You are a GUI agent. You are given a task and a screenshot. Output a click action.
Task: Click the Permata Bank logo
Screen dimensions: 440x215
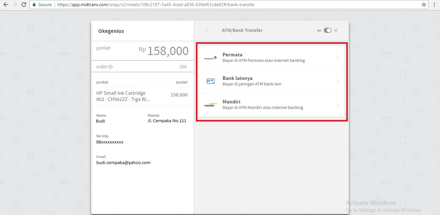211,58
